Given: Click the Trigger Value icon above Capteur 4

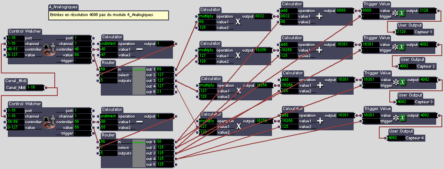Looking at the screenshot, I should coord(399,118).
